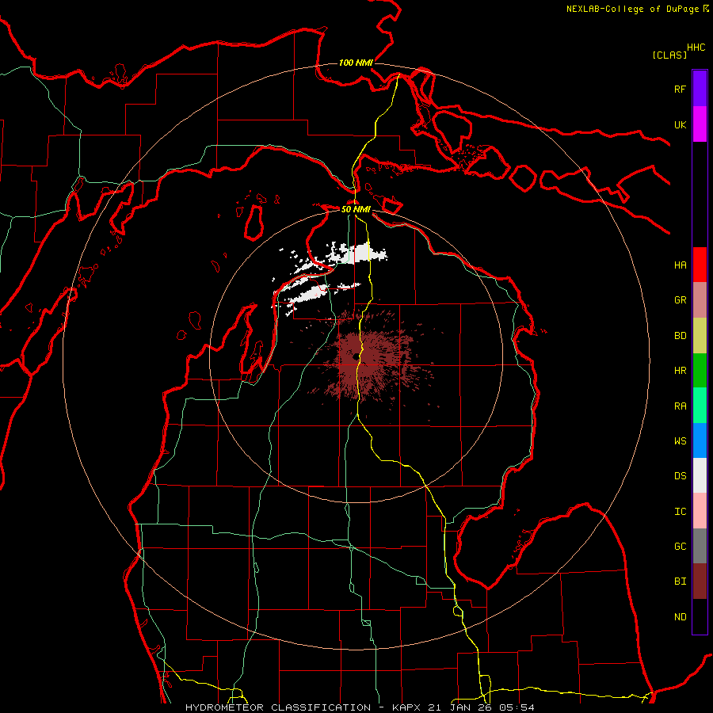
Task: Click the RA mint-green legend swatch
Action: tap(700, 406)
